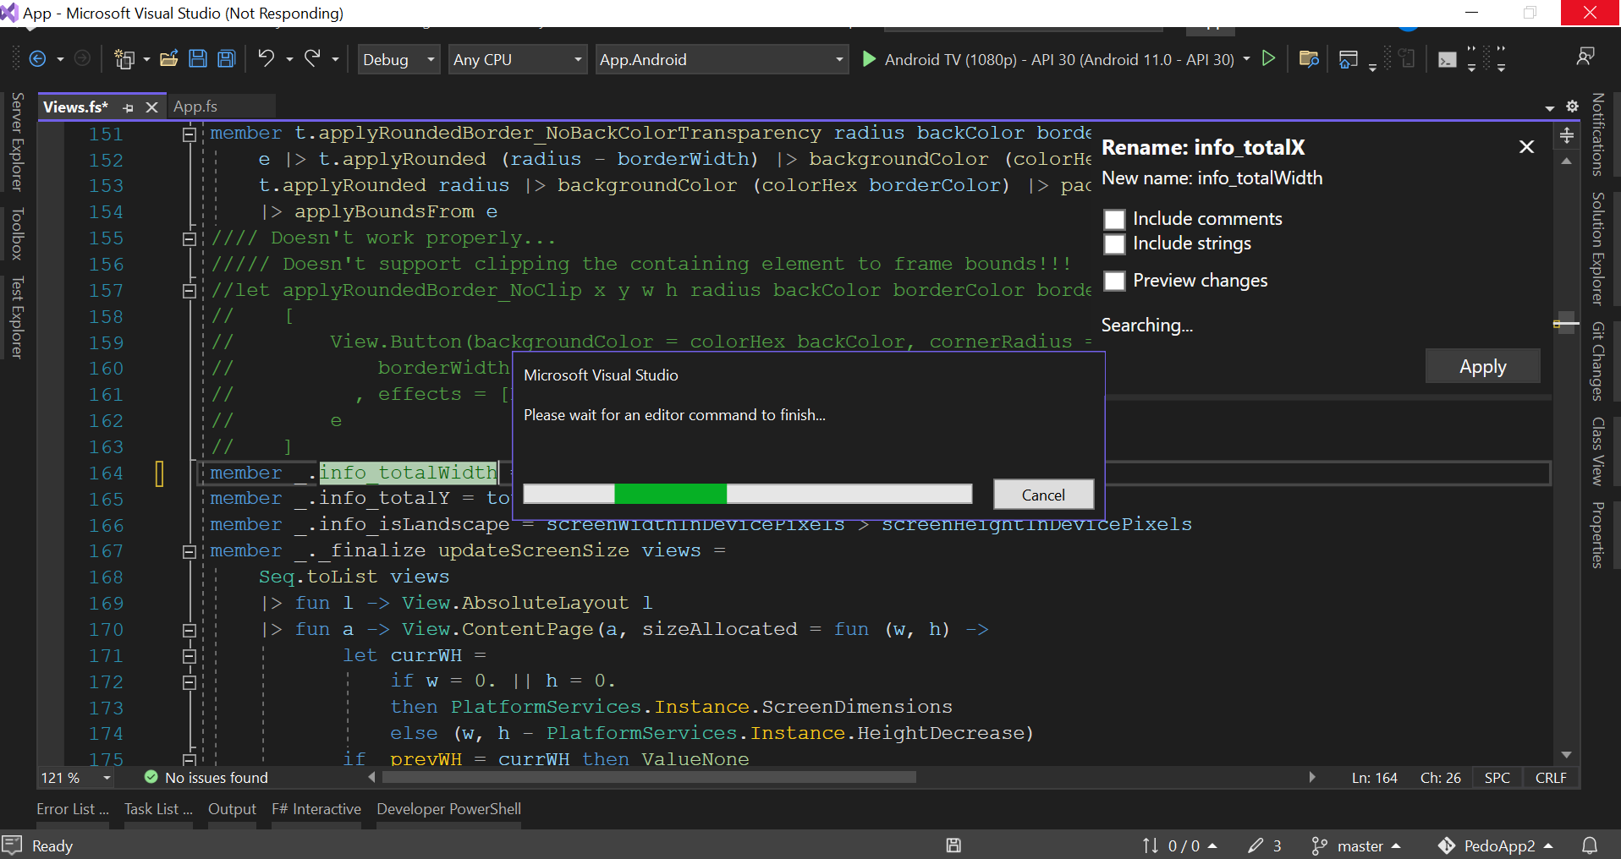Click the CRLF line ending indicator

click(x=1551, y=778)
